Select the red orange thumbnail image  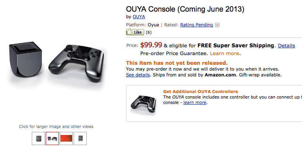(x=66, y=138)
